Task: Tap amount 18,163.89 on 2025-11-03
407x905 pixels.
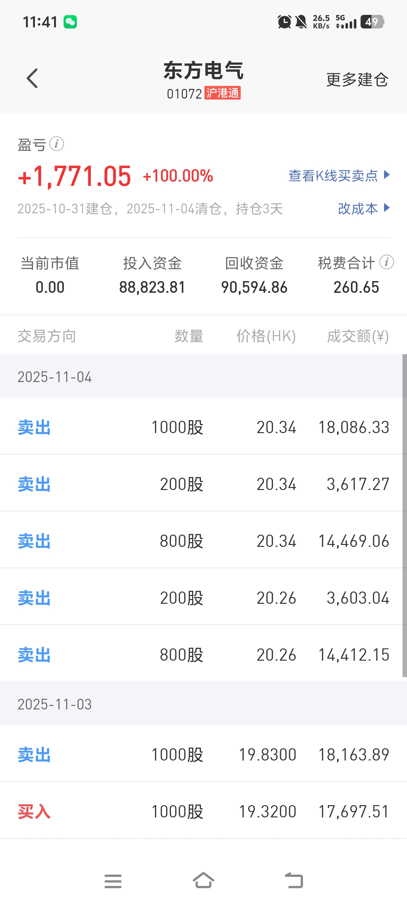Action: coord(354,755)
